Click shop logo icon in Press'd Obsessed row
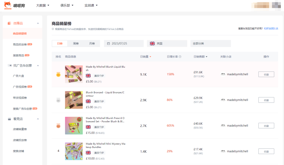 [223, 126]
